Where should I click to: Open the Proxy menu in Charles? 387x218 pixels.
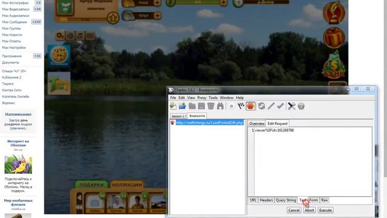(201, 97)
